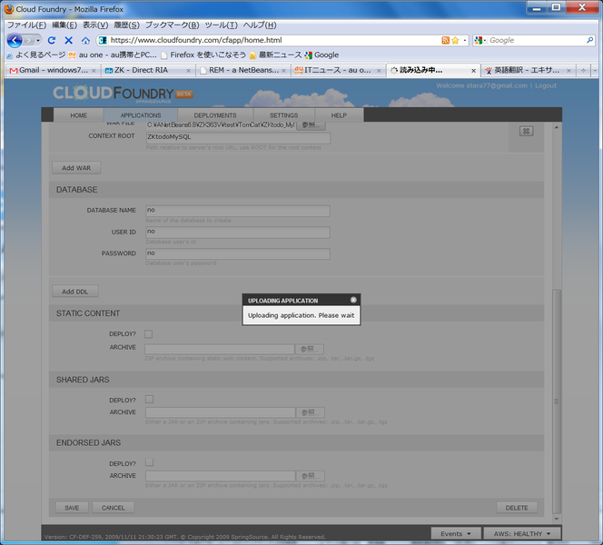Stop loading with the X toolbar icon
This screenshot has height=545, width=603.
[x=68, y=40]
